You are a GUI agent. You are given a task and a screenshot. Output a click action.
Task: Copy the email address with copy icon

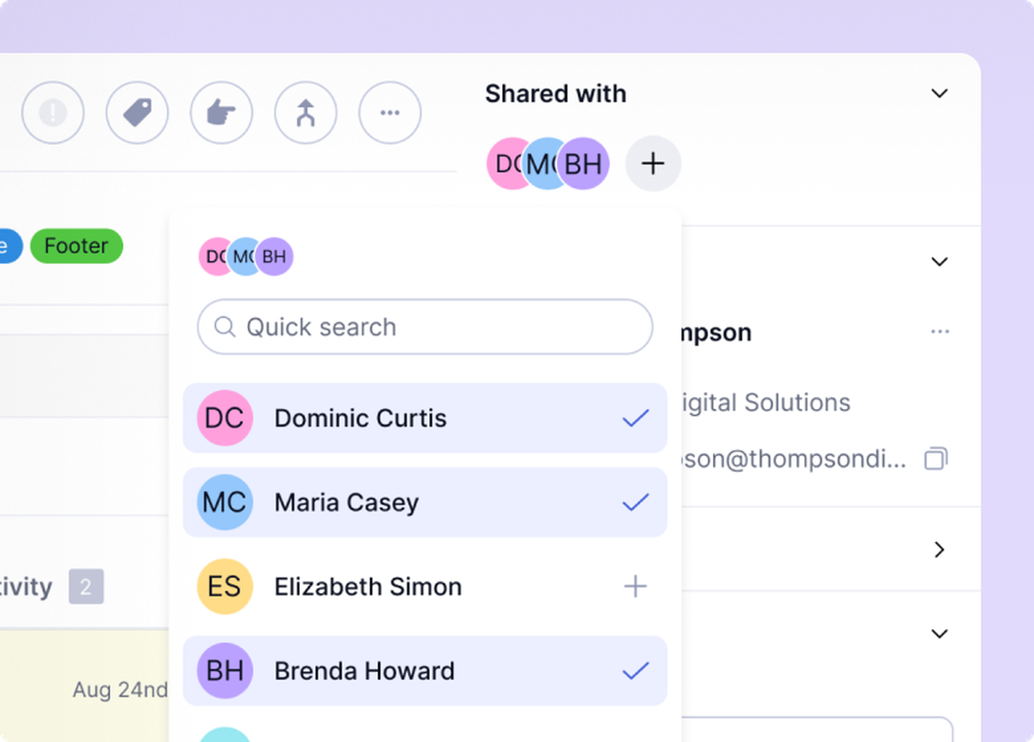(936, 459)
